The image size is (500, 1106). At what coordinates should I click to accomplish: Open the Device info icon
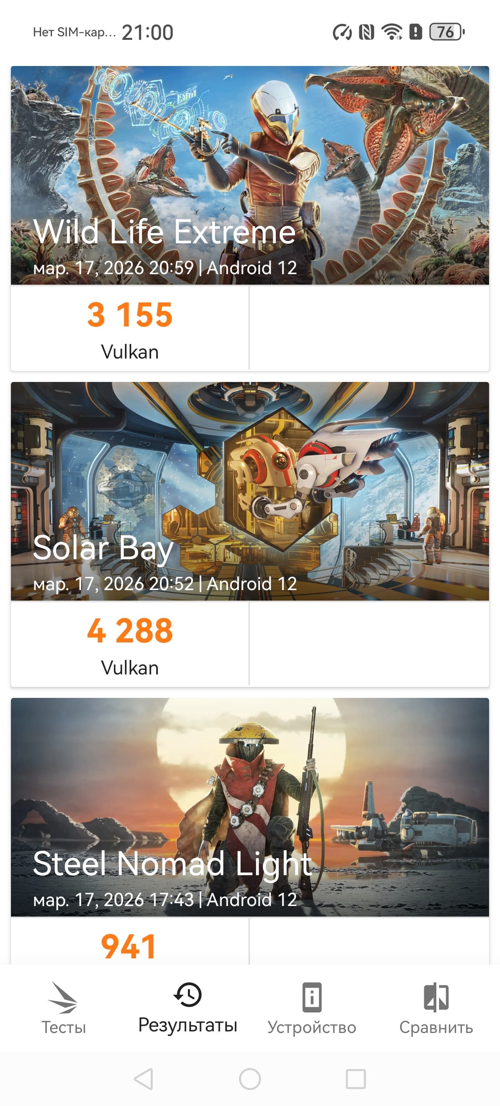312,997
